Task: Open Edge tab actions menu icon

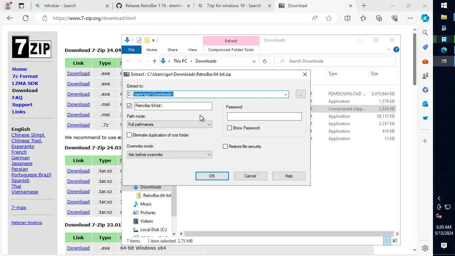Action: (x=21, y=6)
